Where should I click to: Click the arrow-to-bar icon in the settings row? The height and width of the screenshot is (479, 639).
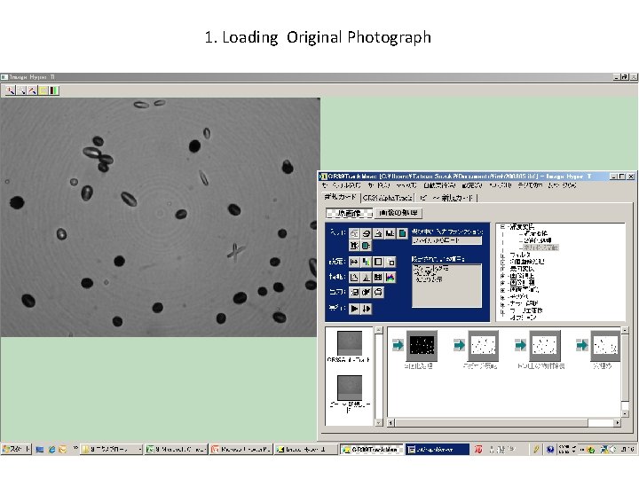click(354, 262)
